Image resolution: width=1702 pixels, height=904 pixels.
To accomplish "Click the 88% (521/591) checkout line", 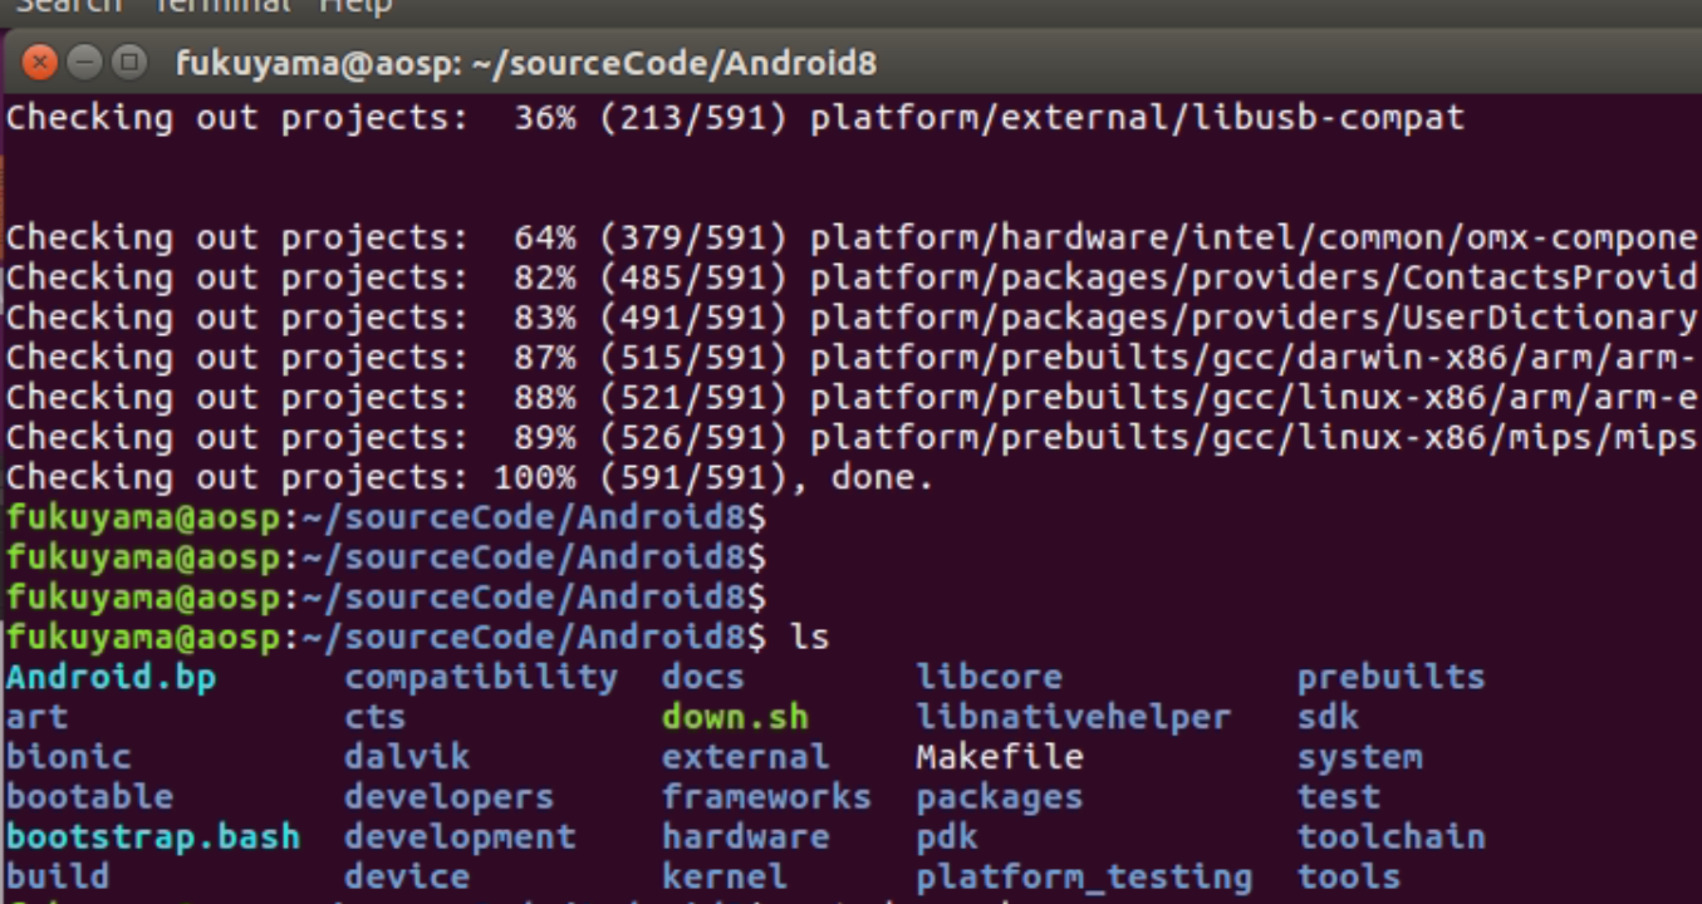I will click(851, 398).
